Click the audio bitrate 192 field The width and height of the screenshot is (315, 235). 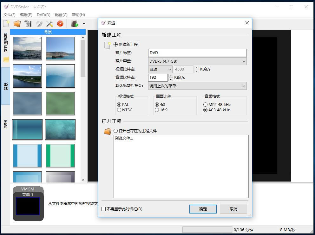point(158,77)
